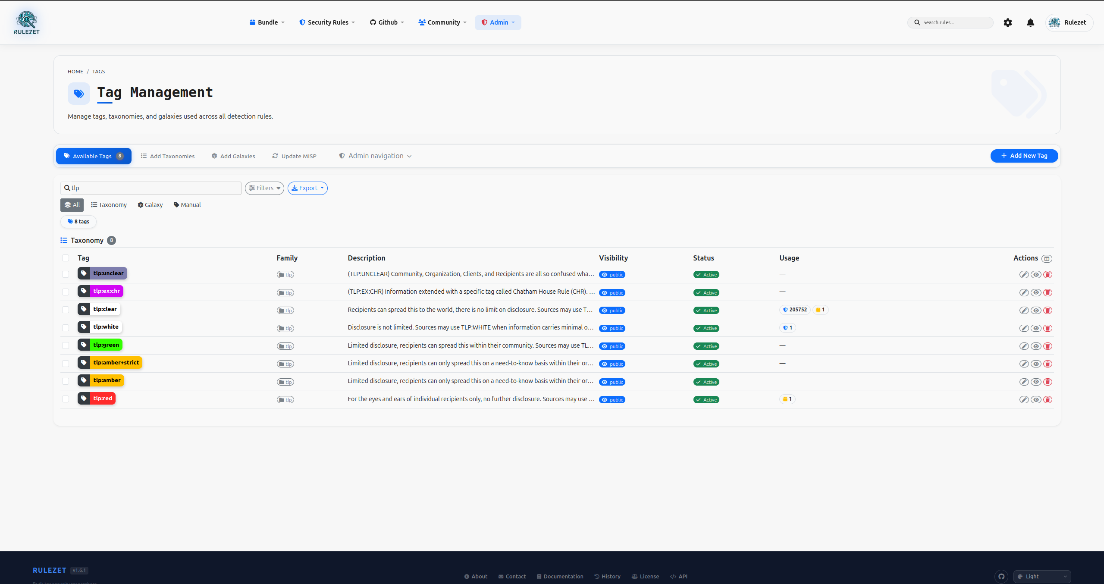Check the tlp:unclear row checkbox
The height and width of the screenshot is (584, 1104).
[66, 274]
